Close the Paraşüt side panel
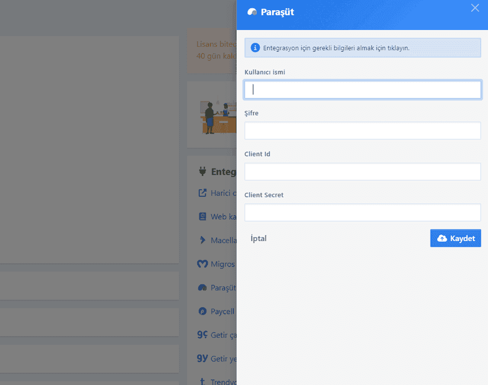 [x=475, y=8]
